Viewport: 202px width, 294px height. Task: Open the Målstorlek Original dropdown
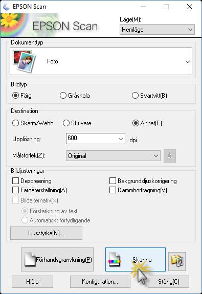(113, 155)
